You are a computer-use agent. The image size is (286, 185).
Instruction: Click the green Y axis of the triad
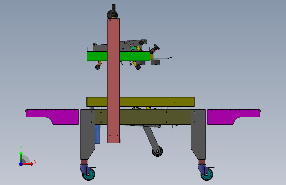click(x=21, y=157)
